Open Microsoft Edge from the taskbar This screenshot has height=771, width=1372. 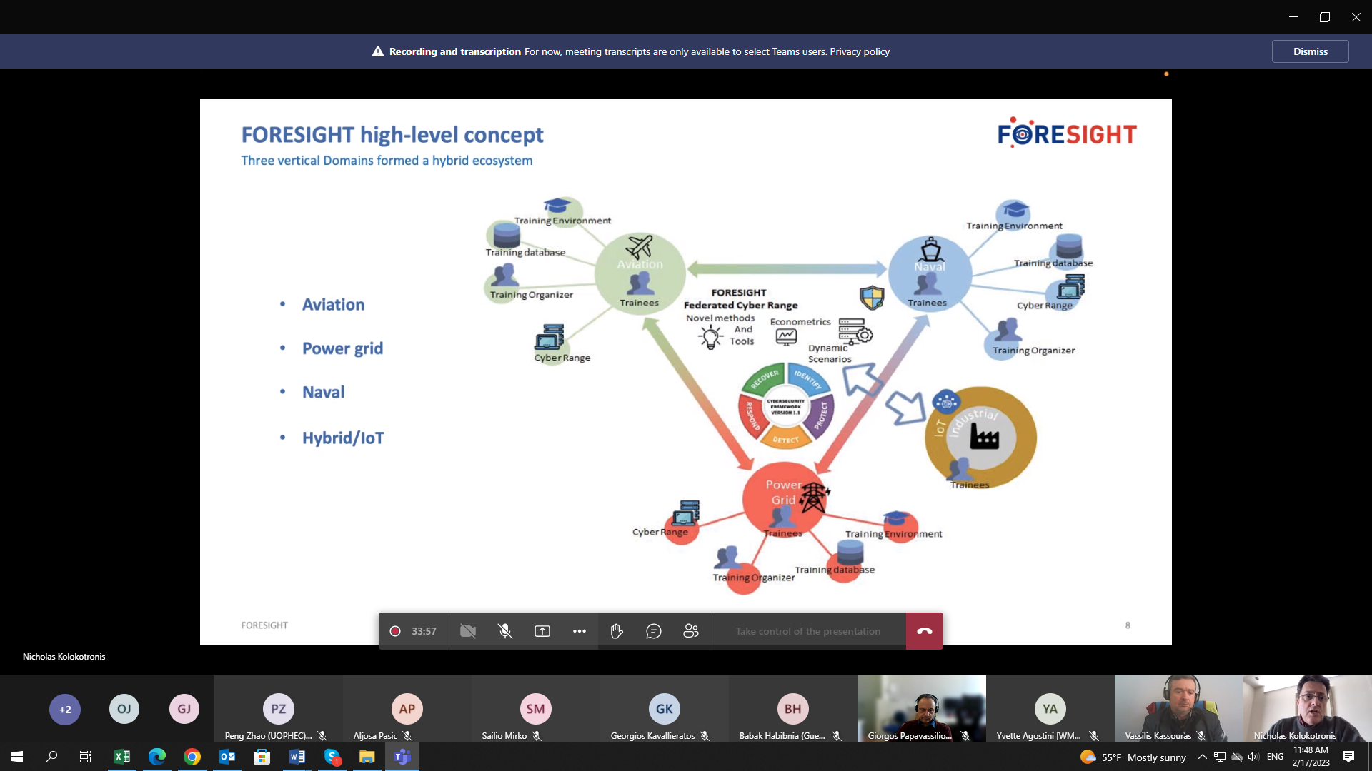click(157, 757)
